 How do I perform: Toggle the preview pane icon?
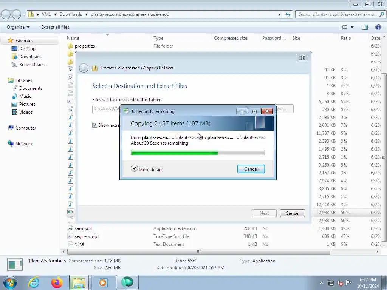pos(365,27)
